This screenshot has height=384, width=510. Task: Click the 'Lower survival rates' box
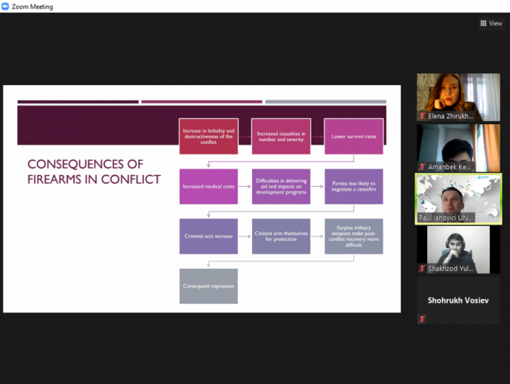(353, 136)
